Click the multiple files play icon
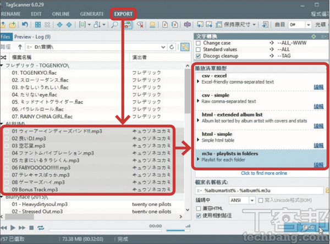 tap(174, 25)
